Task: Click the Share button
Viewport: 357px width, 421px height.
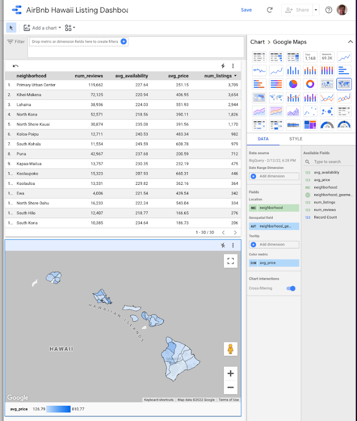Action: click(x=297, y=10)
